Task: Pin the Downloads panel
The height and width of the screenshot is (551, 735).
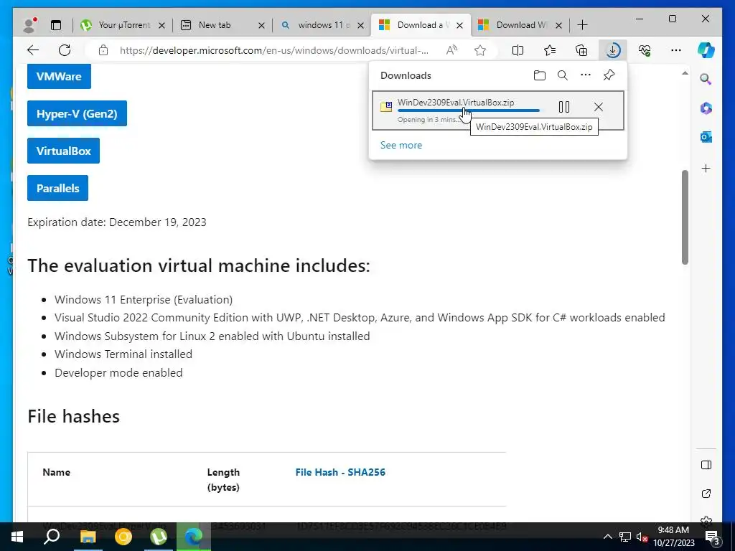Action: [609, 75]
